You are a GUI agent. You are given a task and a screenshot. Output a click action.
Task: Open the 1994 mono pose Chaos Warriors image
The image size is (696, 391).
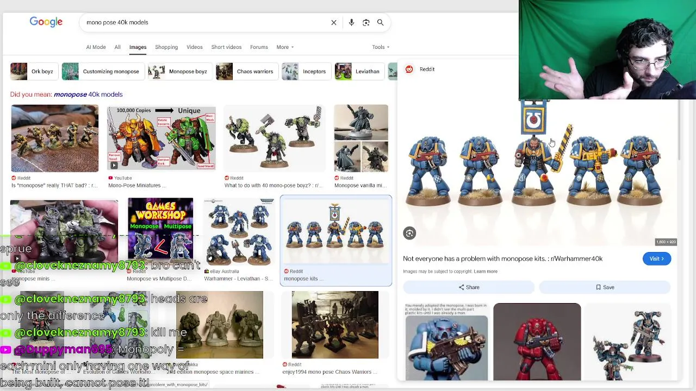[335, 325]
